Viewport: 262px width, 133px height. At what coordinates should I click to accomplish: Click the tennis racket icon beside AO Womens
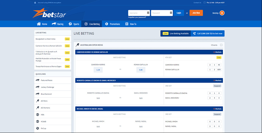(x=37, y=108)
